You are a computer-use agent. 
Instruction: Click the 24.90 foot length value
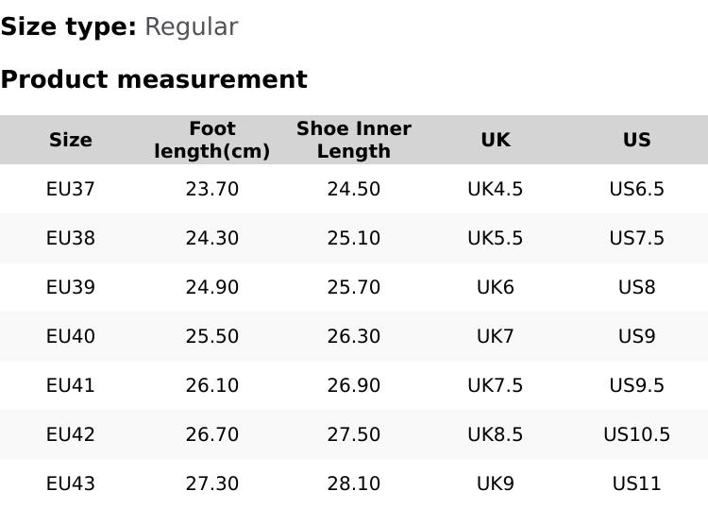212,287
